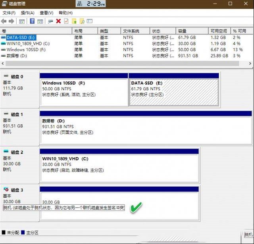
Task: Select WIN10_1809_VHD (C:) row in volume list
Action: 126,44
